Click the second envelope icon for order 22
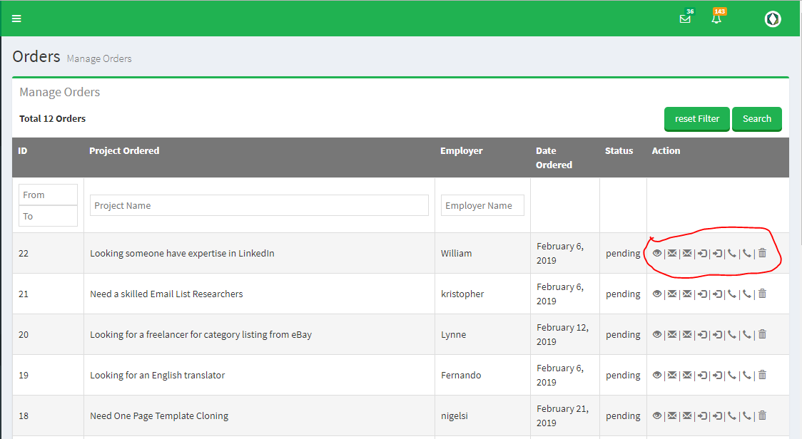Viewport: 802px width, 439px height. coord(687,253)
